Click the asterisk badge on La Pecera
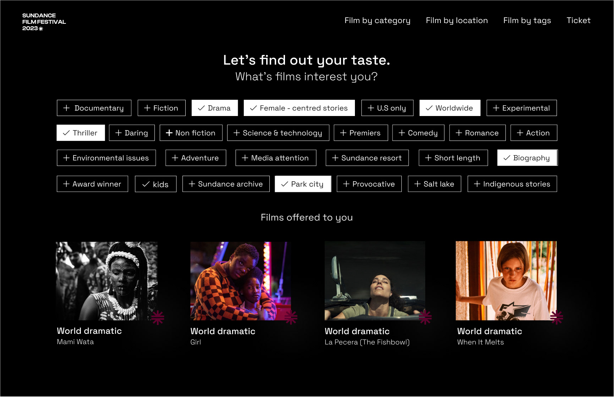Viewport: 614px width, 397px height. 425,317
